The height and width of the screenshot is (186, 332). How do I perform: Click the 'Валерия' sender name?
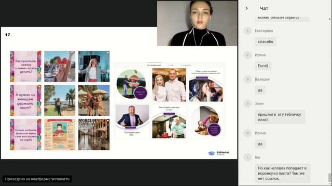(262, 79)
